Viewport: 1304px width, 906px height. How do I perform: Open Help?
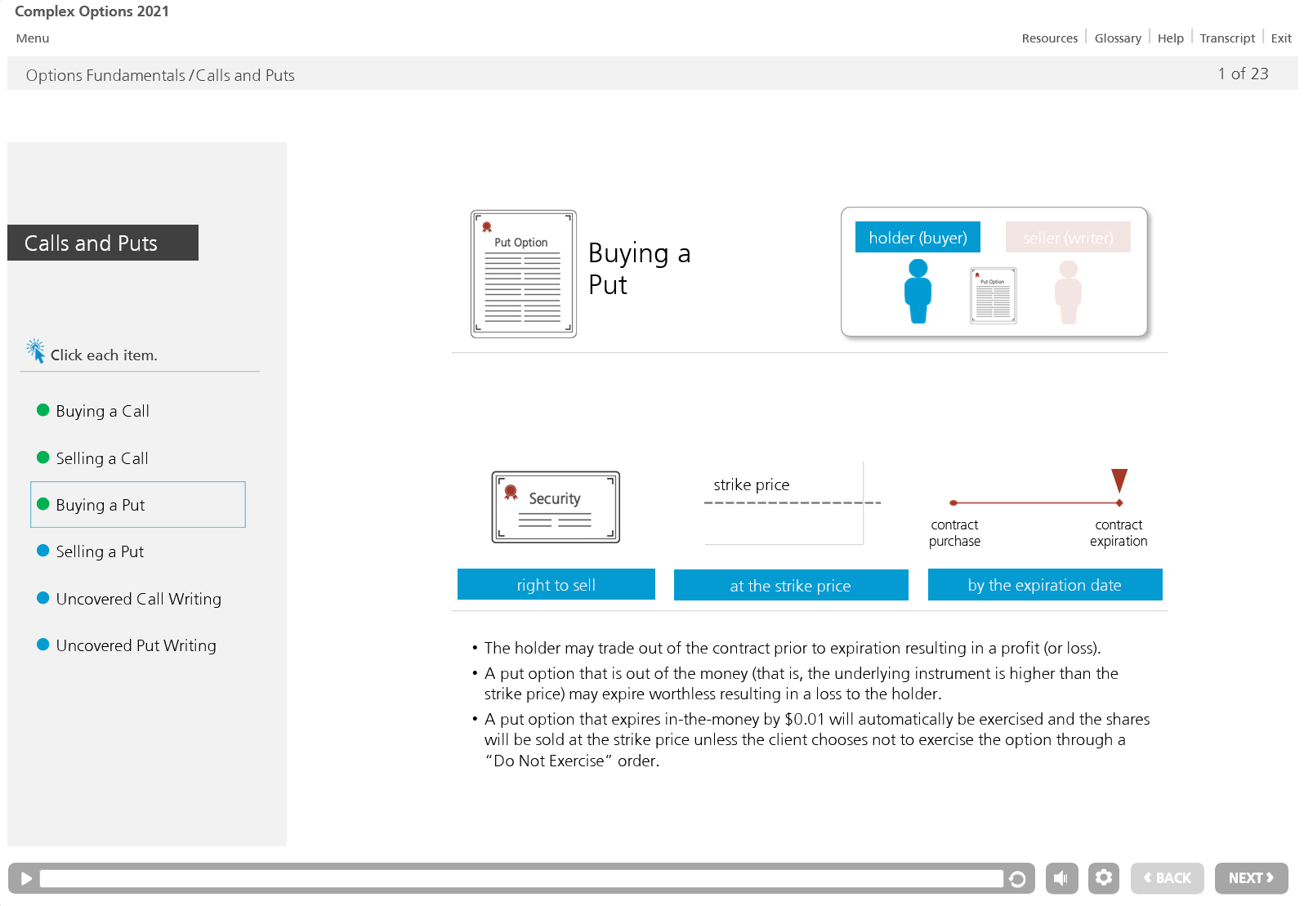pos(1170,38)
